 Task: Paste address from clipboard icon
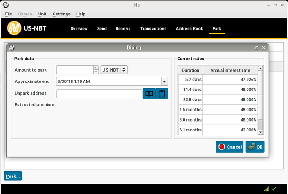click(162, 94)
